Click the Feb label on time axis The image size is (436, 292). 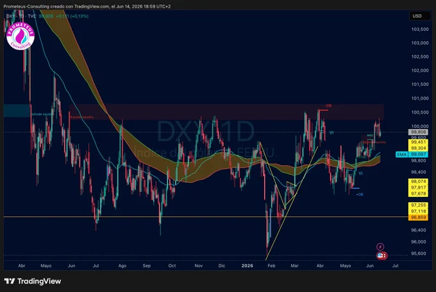(x=271, y=266)
